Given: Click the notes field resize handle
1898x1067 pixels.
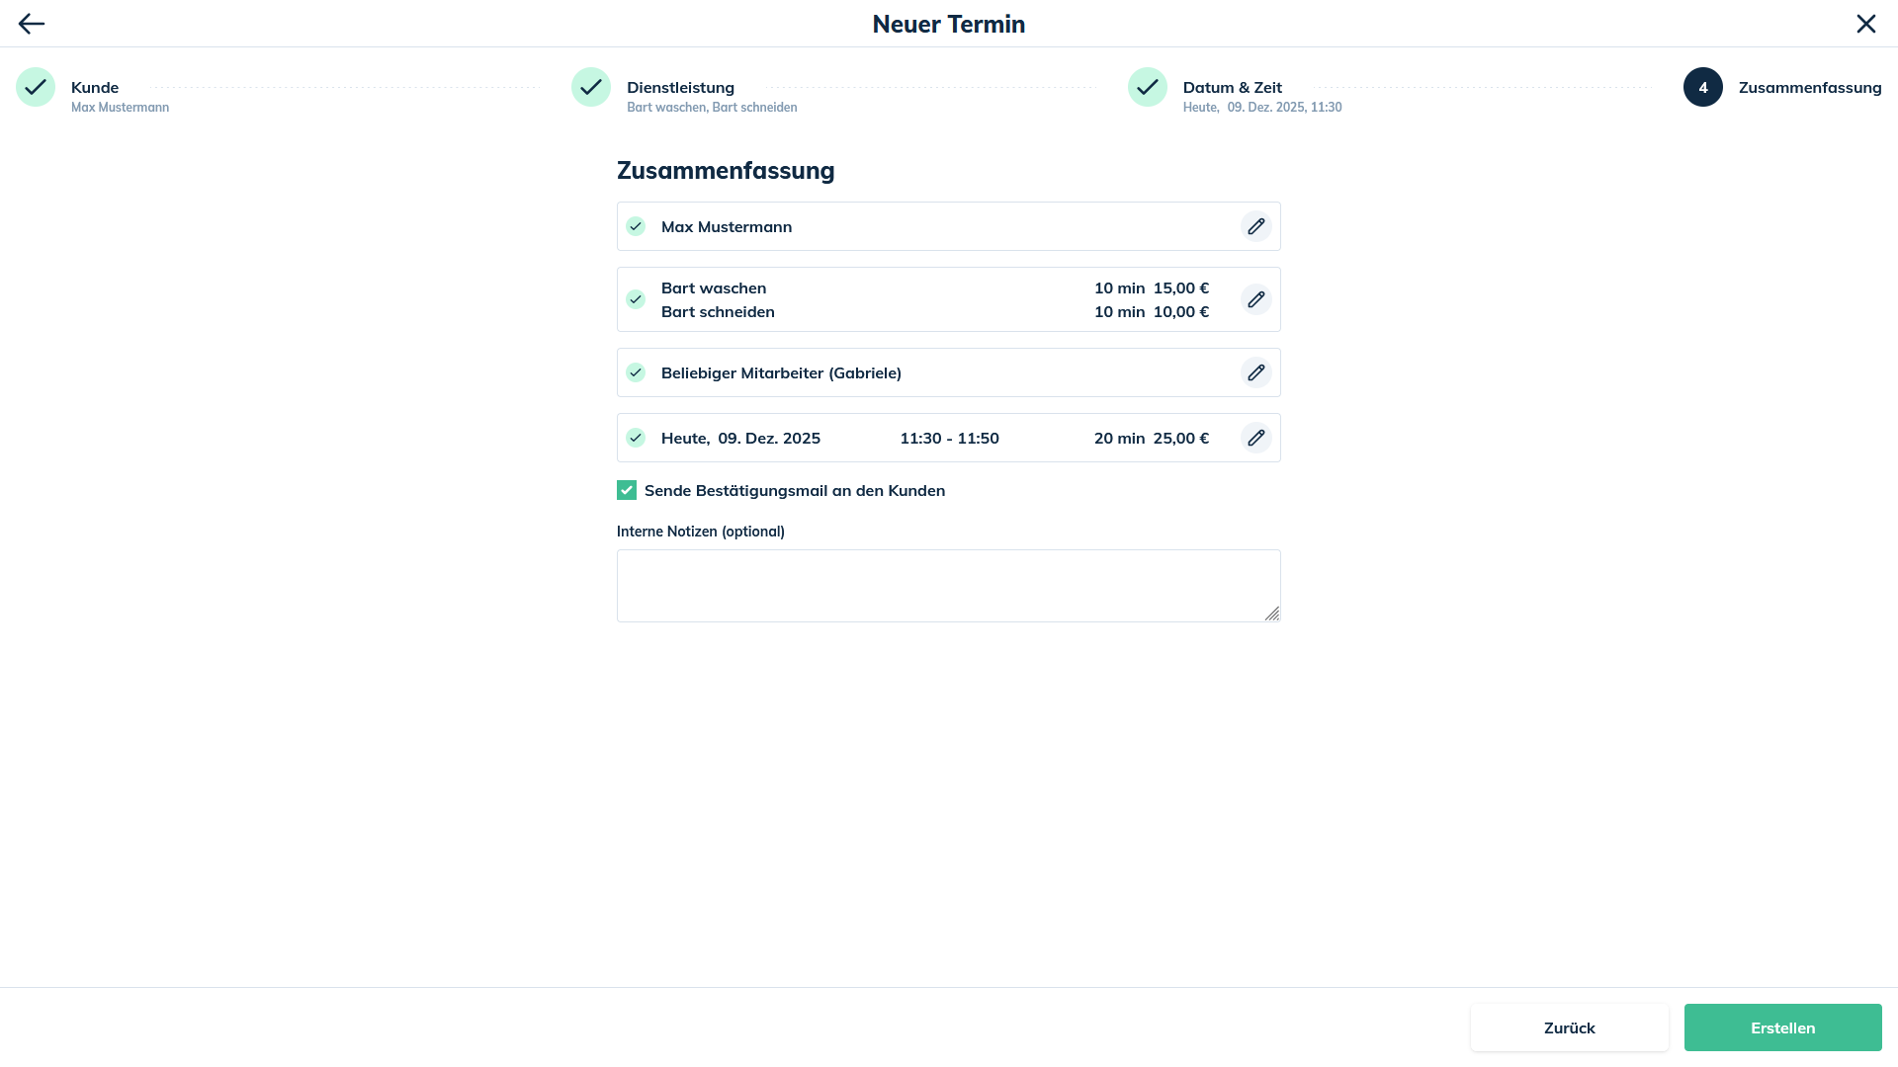Looking at the screenshot, I should [x=1272, y=614].
